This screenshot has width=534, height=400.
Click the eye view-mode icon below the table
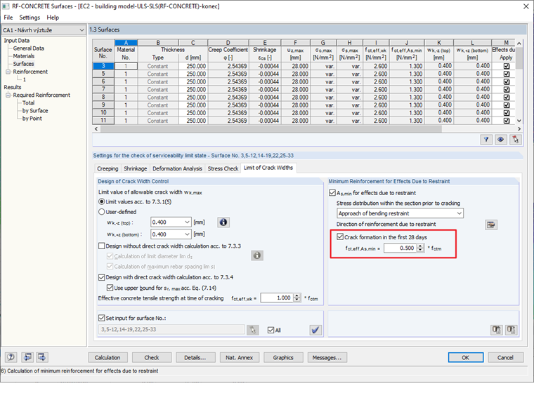click(x=500, y=139)
